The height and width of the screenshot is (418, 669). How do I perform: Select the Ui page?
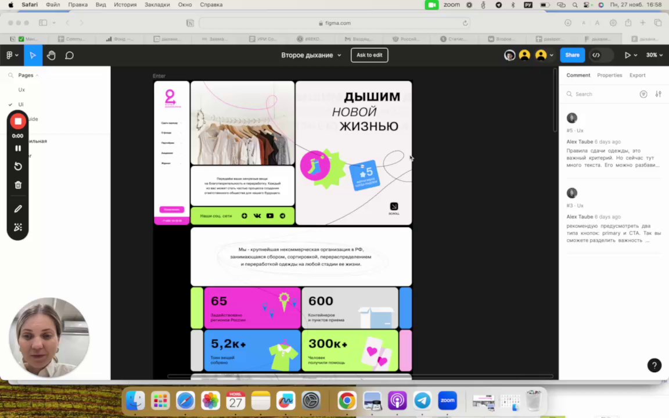[x=21, y=104]
